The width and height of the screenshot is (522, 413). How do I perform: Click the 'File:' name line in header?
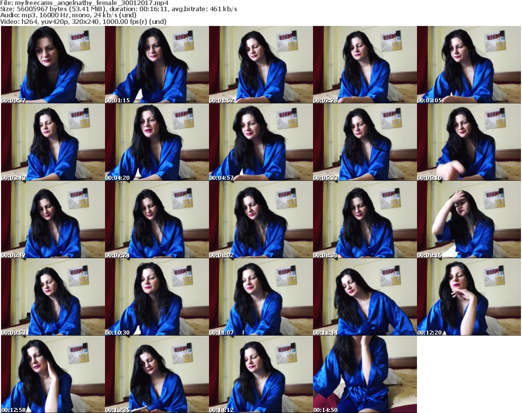84,3
